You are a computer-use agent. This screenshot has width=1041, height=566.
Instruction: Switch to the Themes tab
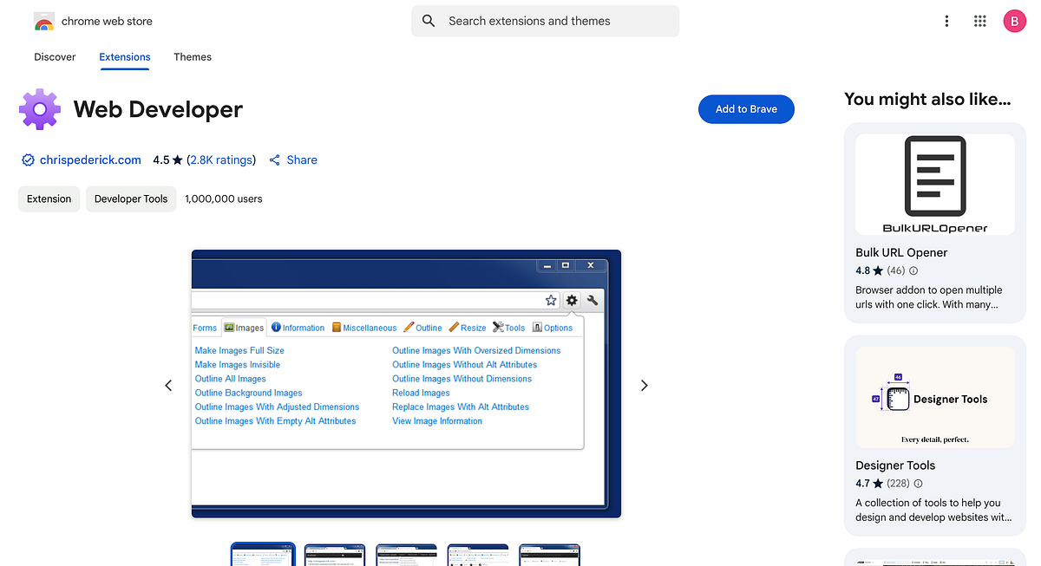pos(192,57)
